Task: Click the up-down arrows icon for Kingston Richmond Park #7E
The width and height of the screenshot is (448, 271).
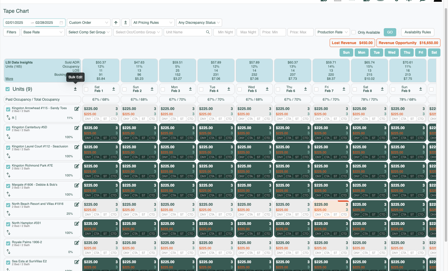Action: [8, 175]
